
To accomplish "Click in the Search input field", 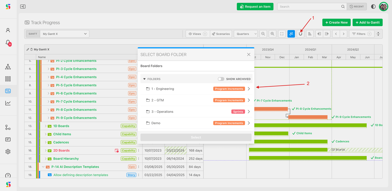I will click(x=309, y=7).
